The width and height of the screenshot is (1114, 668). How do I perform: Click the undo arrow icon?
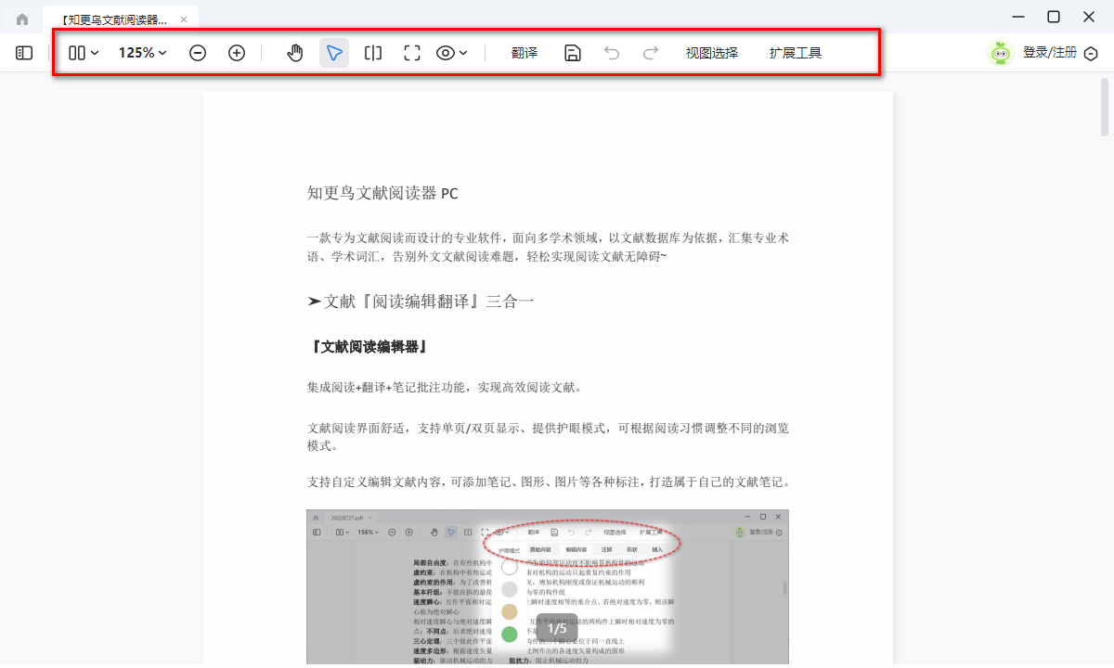612,53
